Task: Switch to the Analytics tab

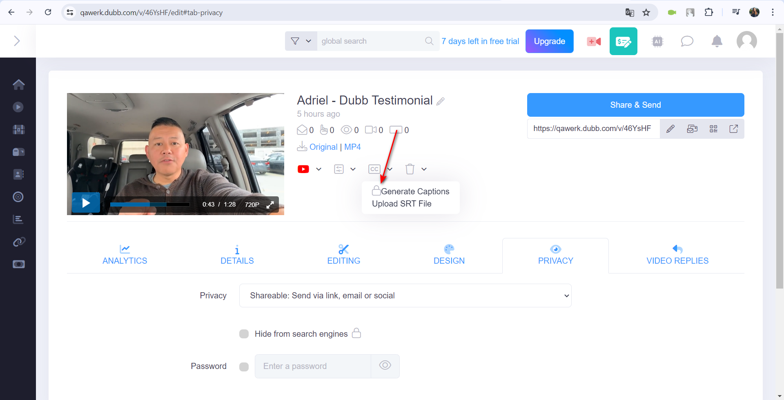Action: [x=125, y=255]
